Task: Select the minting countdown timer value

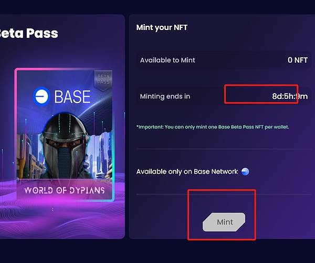Action: (289, 96)
